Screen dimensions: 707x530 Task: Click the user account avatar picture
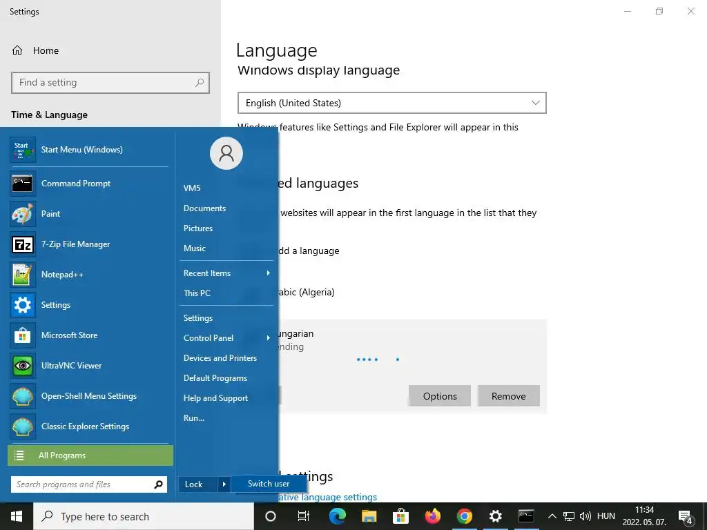coord(226,153)
